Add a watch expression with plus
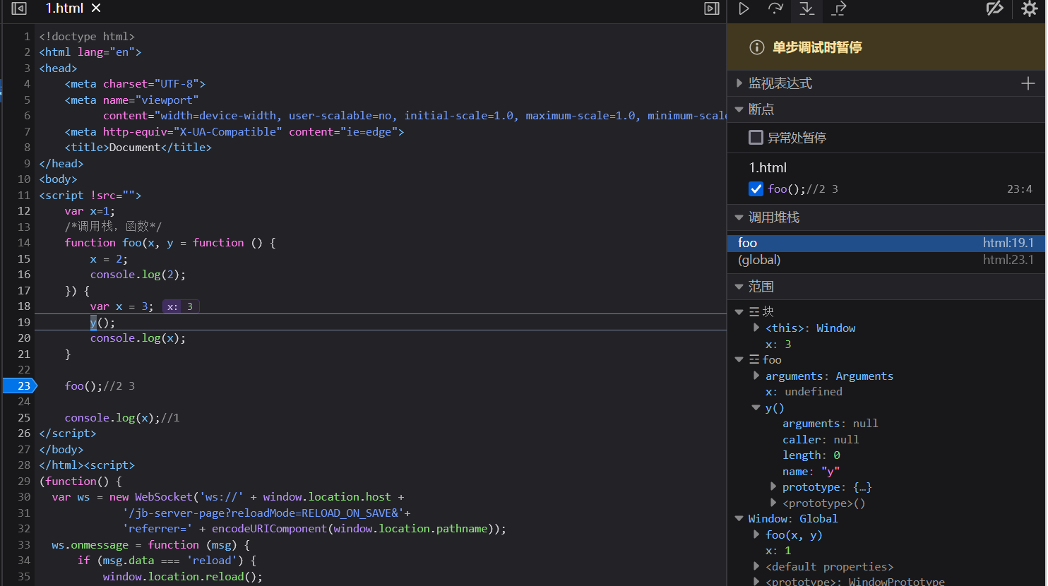 click(x=1028, y=83)
